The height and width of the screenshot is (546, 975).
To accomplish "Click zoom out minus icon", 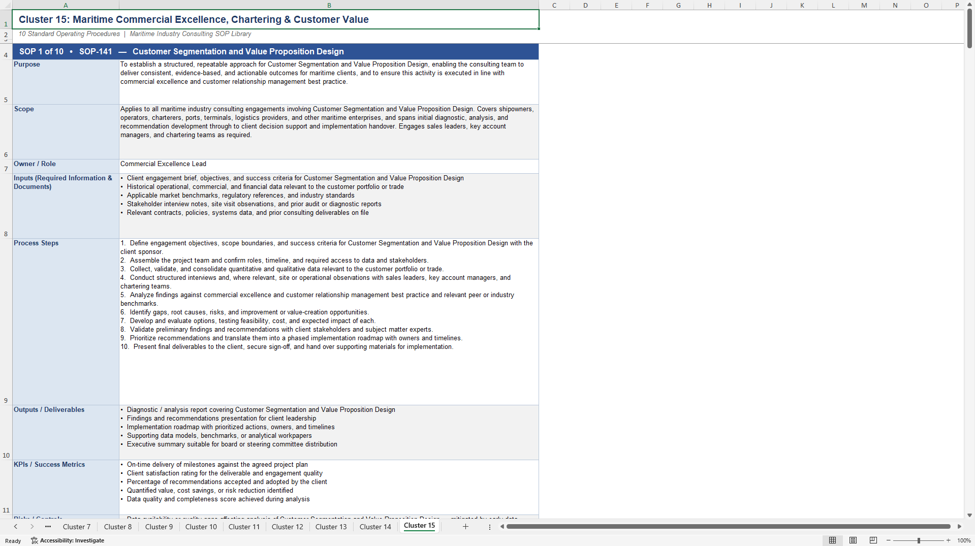I will pyautogui.click(x=888, y=540).
